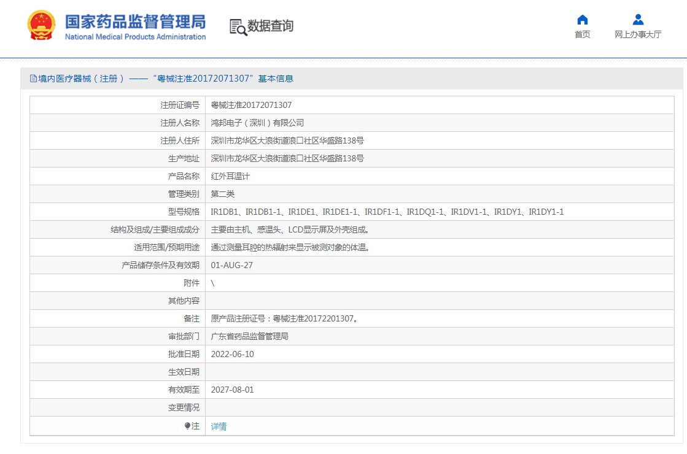Click the 注册人住所 address value
Screen dimensions: 687x454
click(287, 140)
